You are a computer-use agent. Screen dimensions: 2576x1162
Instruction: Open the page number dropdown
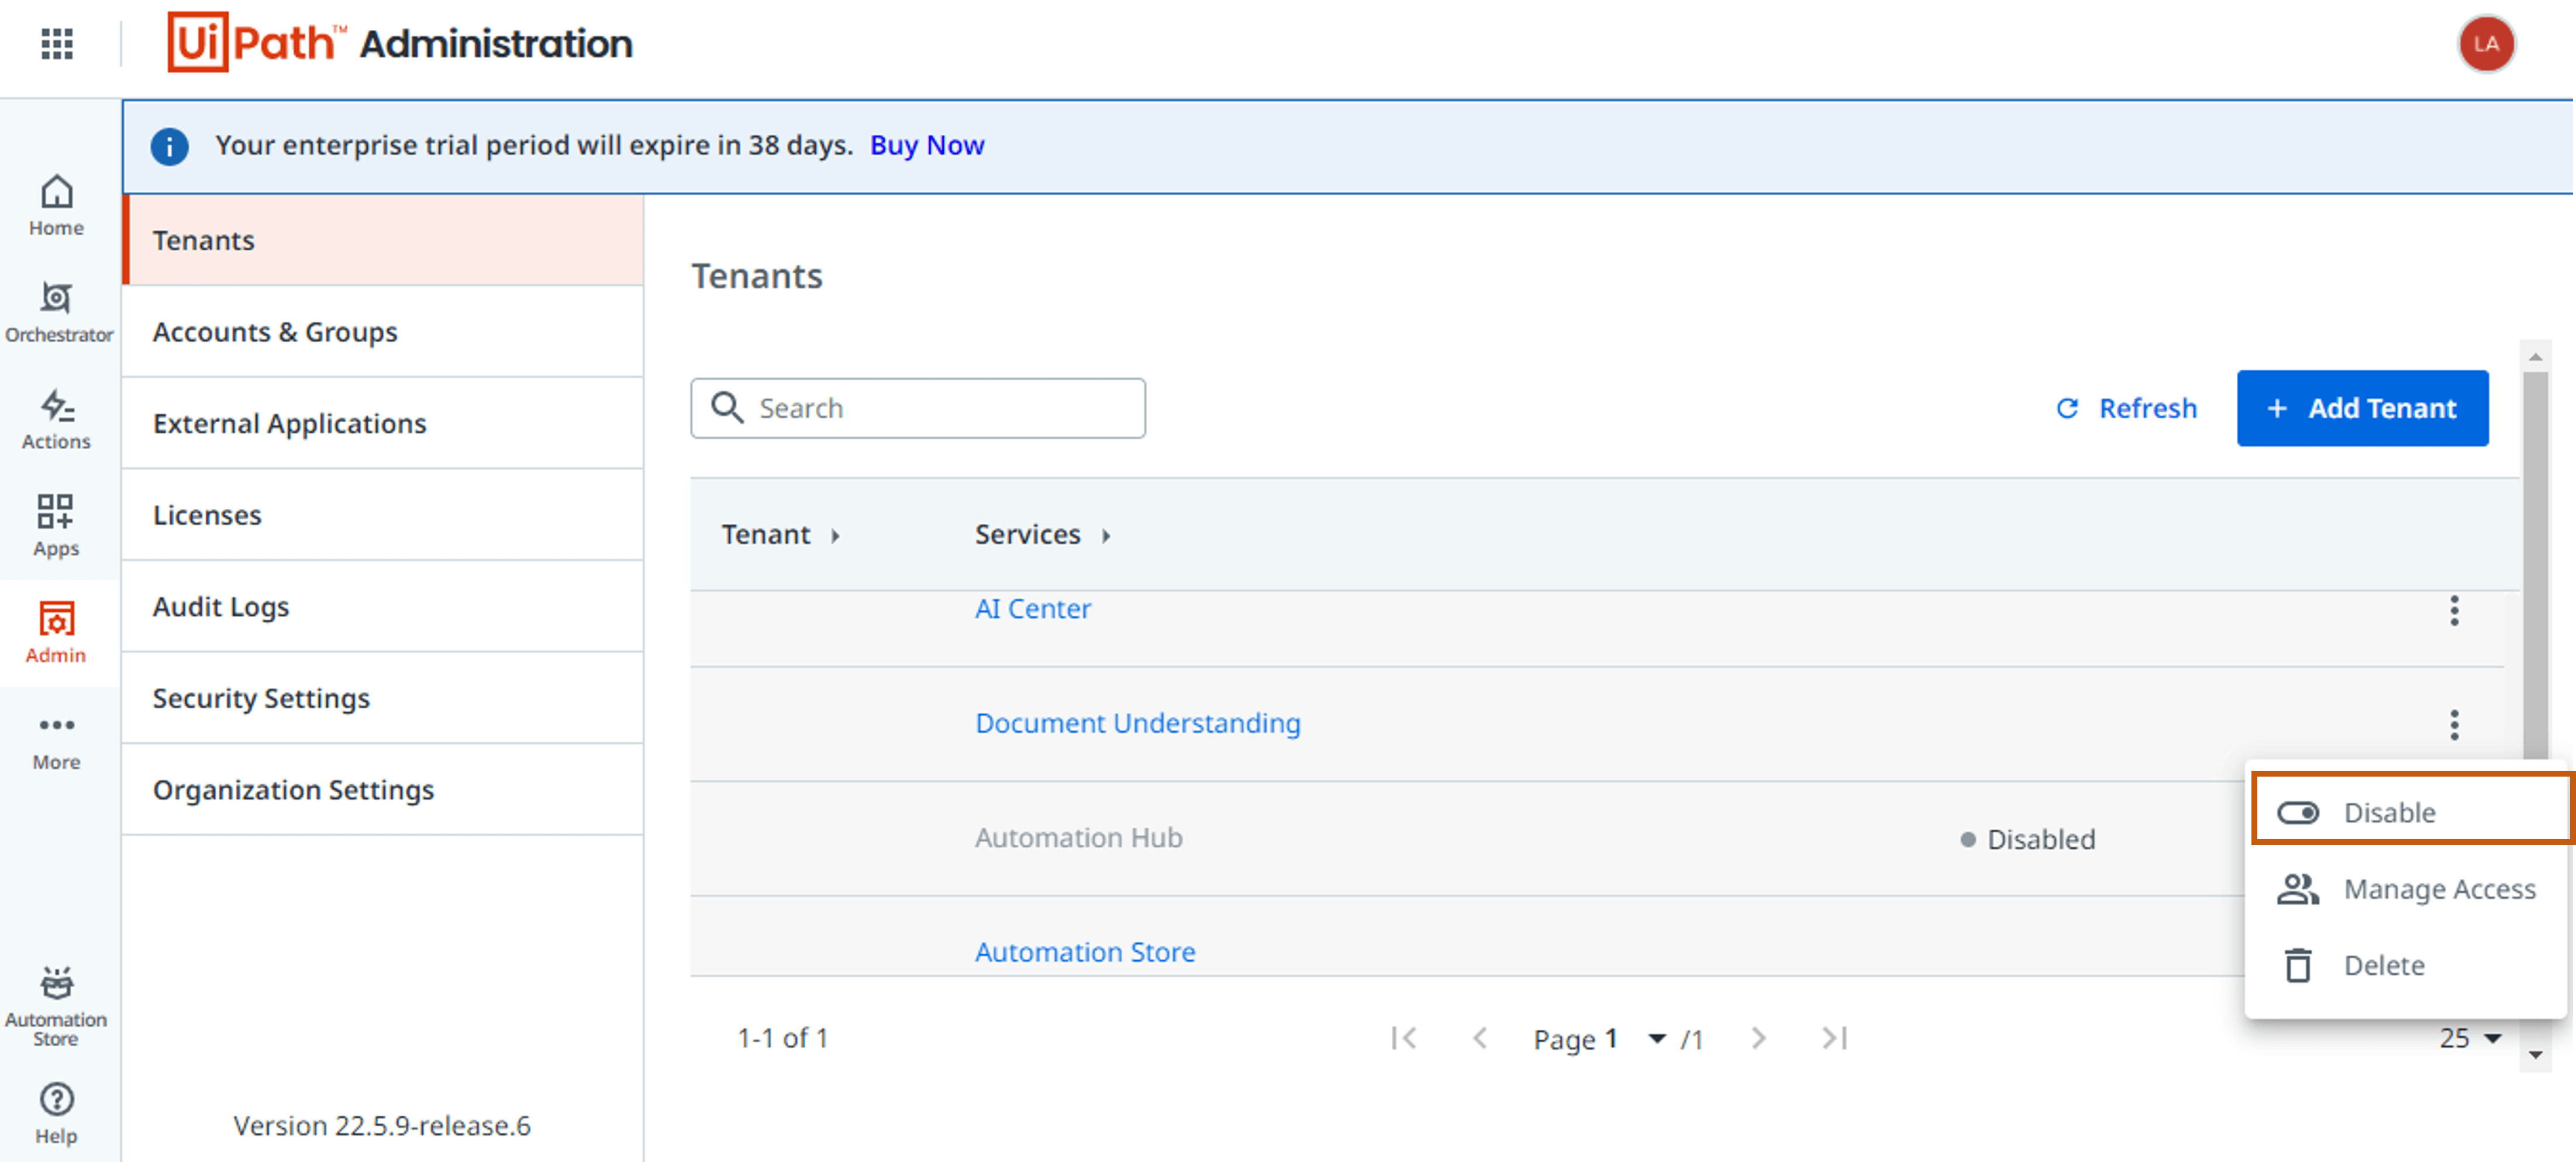1657,1039
